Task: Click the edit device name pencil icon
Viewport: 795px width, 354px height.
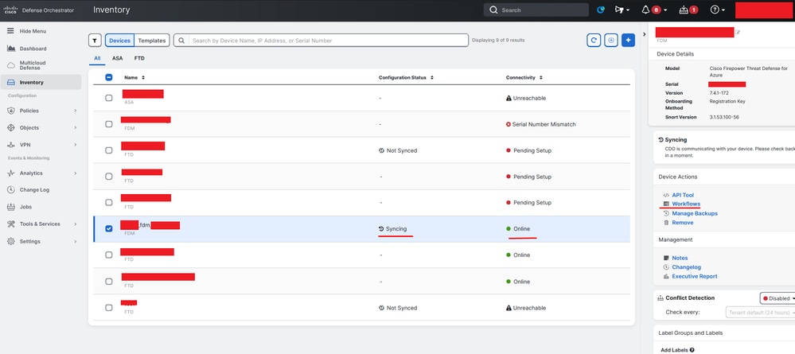Action: pyautogui.click(x=738, y=33)
